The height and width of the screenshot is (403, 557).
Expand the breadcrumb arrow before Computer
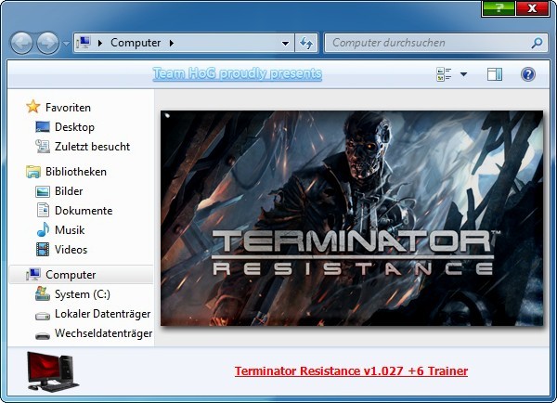(100, 43)
